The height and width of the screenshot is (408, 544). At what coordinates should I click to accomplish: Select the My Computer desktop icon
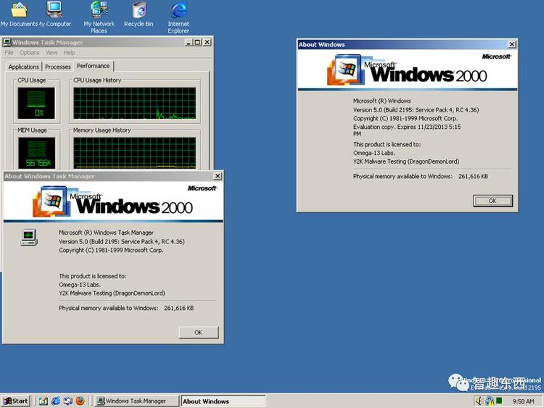55,10
